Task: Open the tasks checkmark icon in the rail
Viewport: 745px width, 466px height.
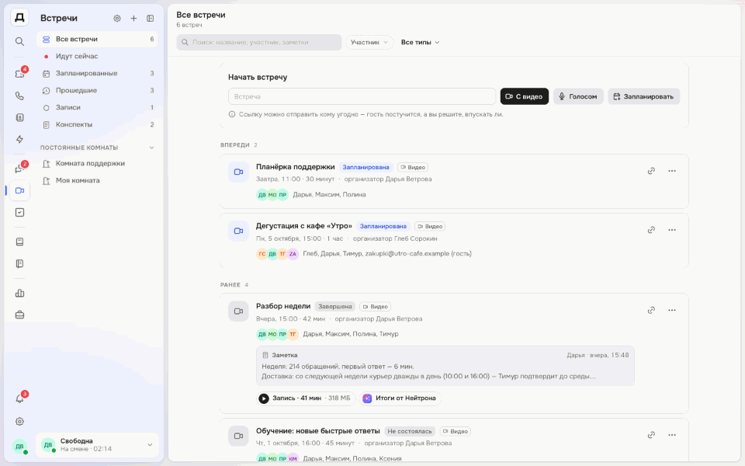Action: (x=19, y=213)
